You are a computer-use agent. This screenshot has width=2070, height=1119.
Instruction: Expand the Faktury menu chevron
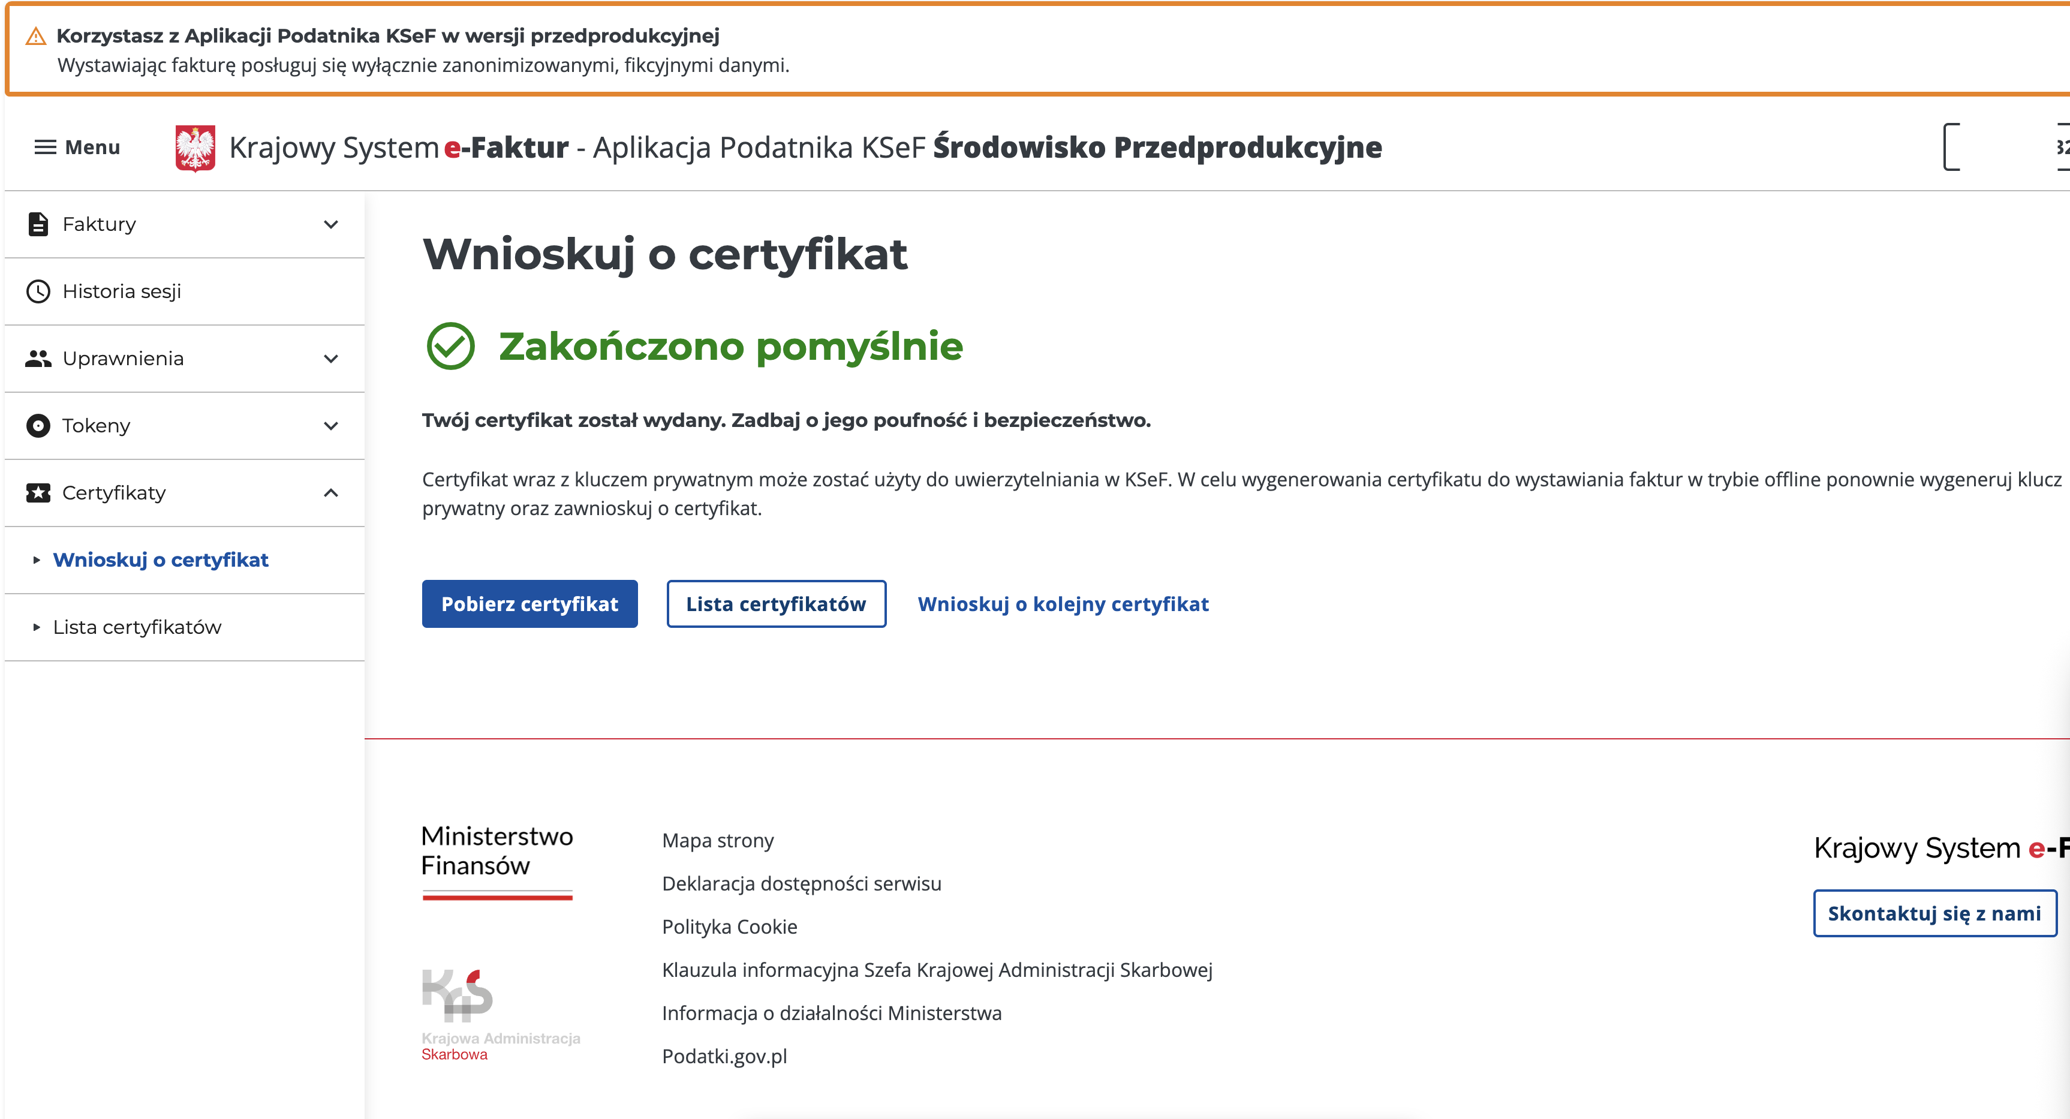click(331, 224)
